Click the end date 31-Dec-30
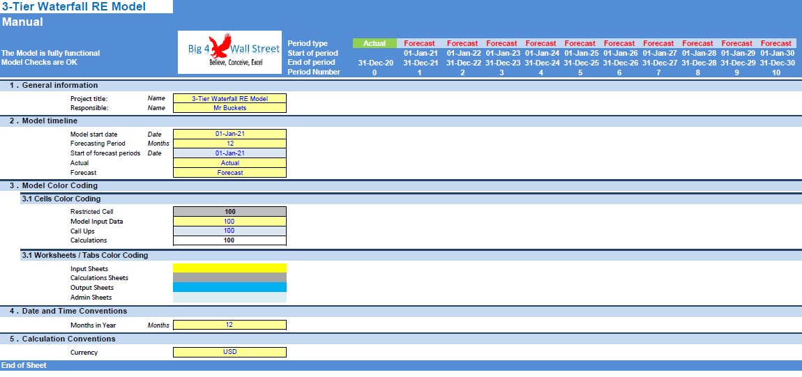Image resolution: width=802 pixels, height=377 pixels. tap(778, 63)
